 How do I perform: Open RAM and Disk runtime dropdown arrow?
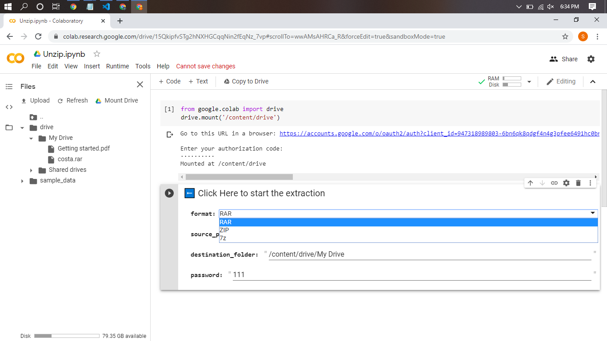pos(529,82)
